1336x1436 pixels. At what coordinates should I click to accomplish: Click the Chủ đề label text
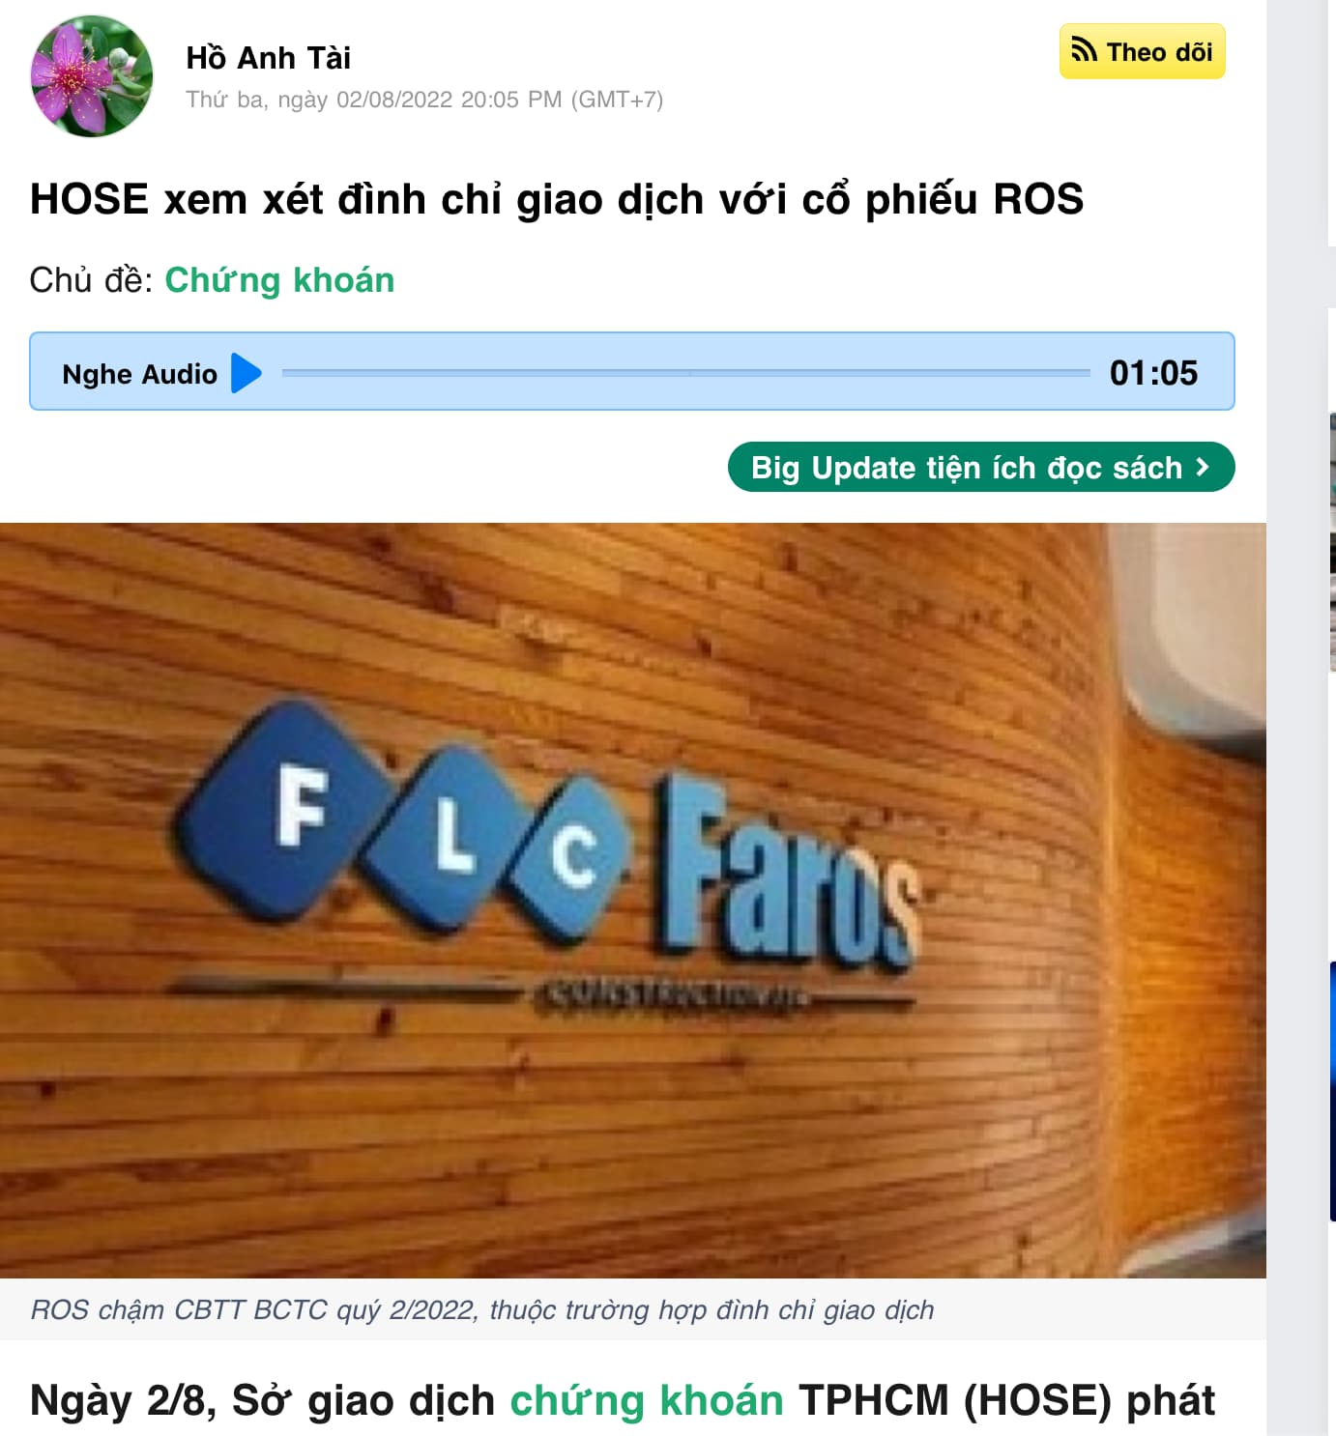(x=91, y=280)
